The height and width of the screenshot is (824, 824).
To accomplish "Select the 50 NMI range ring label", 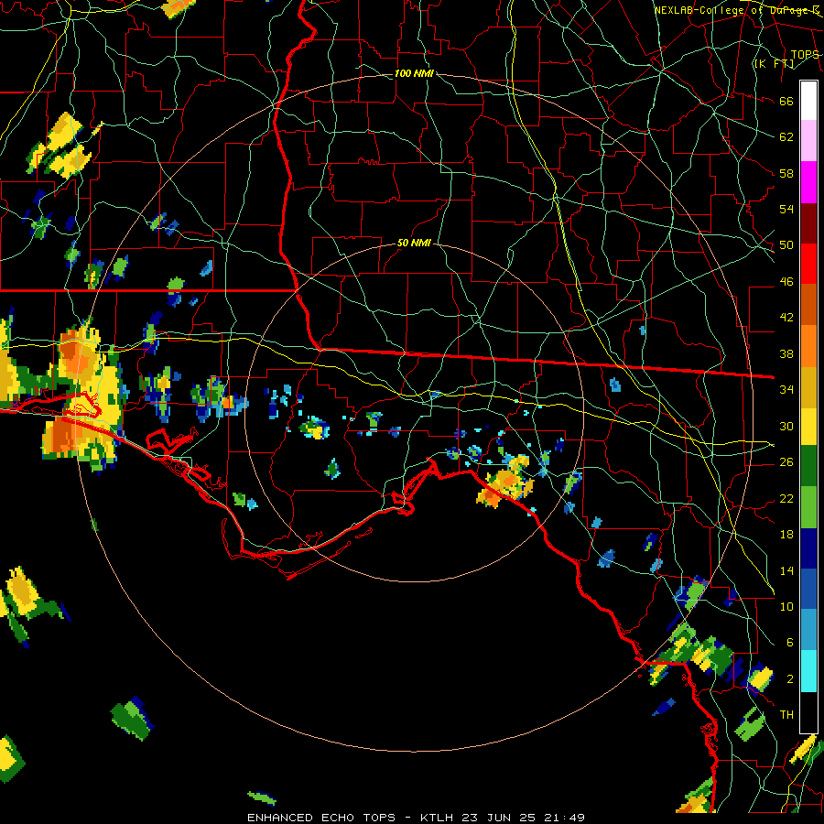I will [414, 243].
